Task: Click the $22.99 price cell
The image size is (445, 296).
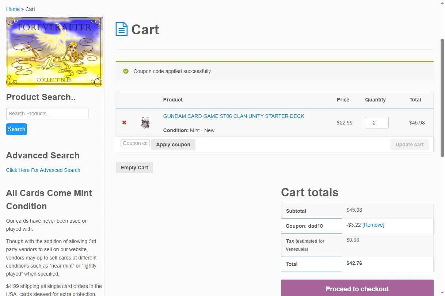Action: coord(345,123)
